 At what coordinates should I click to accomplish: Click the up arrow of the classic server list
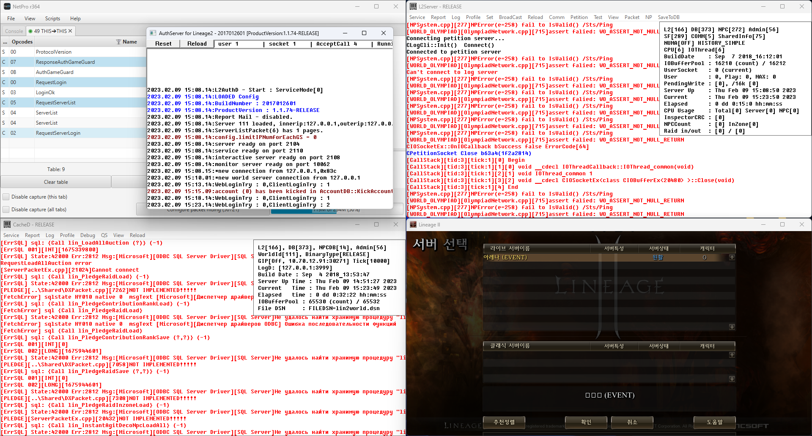coord(732,355)
